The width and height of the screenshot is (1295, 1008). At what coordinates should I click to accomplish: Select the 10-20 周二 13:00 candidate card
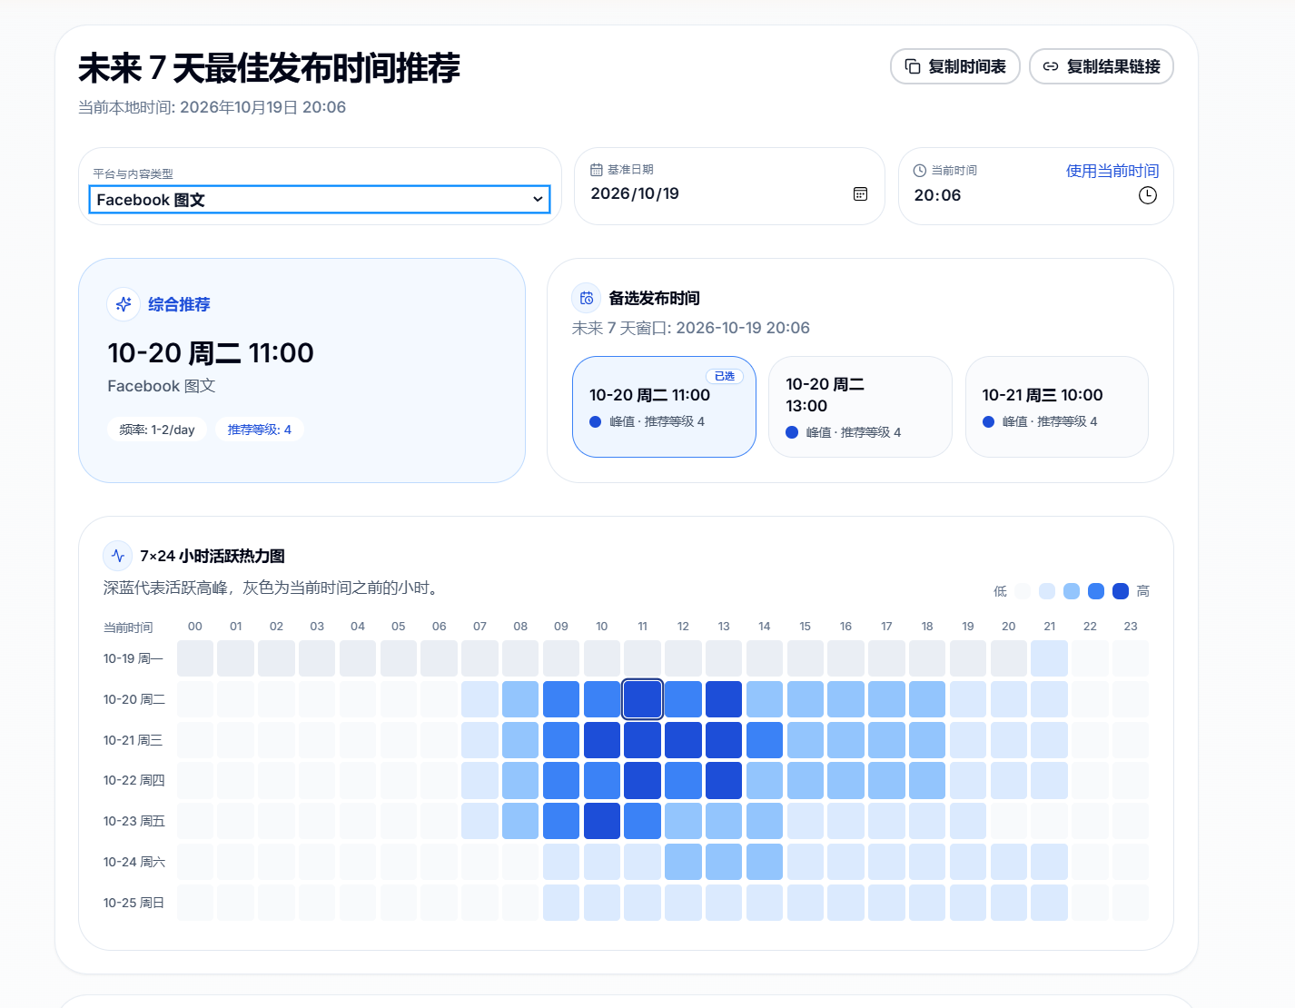click(860, 407)
